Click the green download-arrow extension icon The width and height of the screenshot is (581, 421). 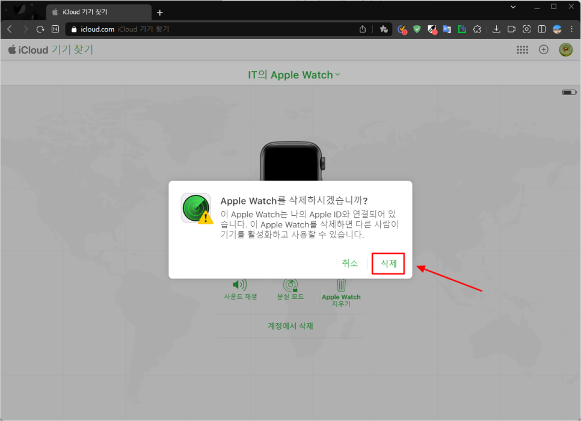pyautogui.click(x=462, y=29)
